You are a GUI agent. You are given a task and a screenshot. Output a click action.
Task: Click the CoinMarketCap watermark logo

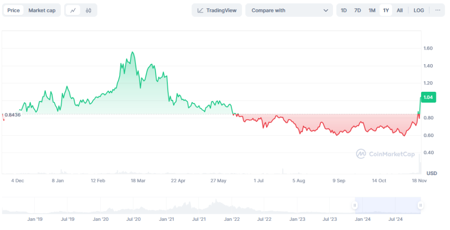point(385,154)
